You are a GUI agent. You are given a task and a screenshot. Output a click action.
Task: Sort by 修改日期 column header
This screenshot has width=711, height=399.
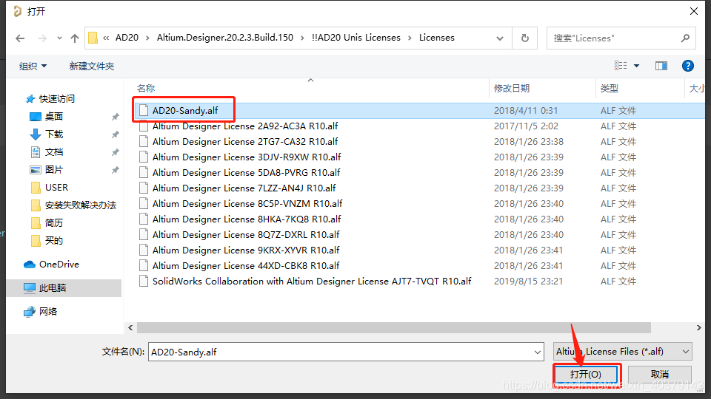512,88
